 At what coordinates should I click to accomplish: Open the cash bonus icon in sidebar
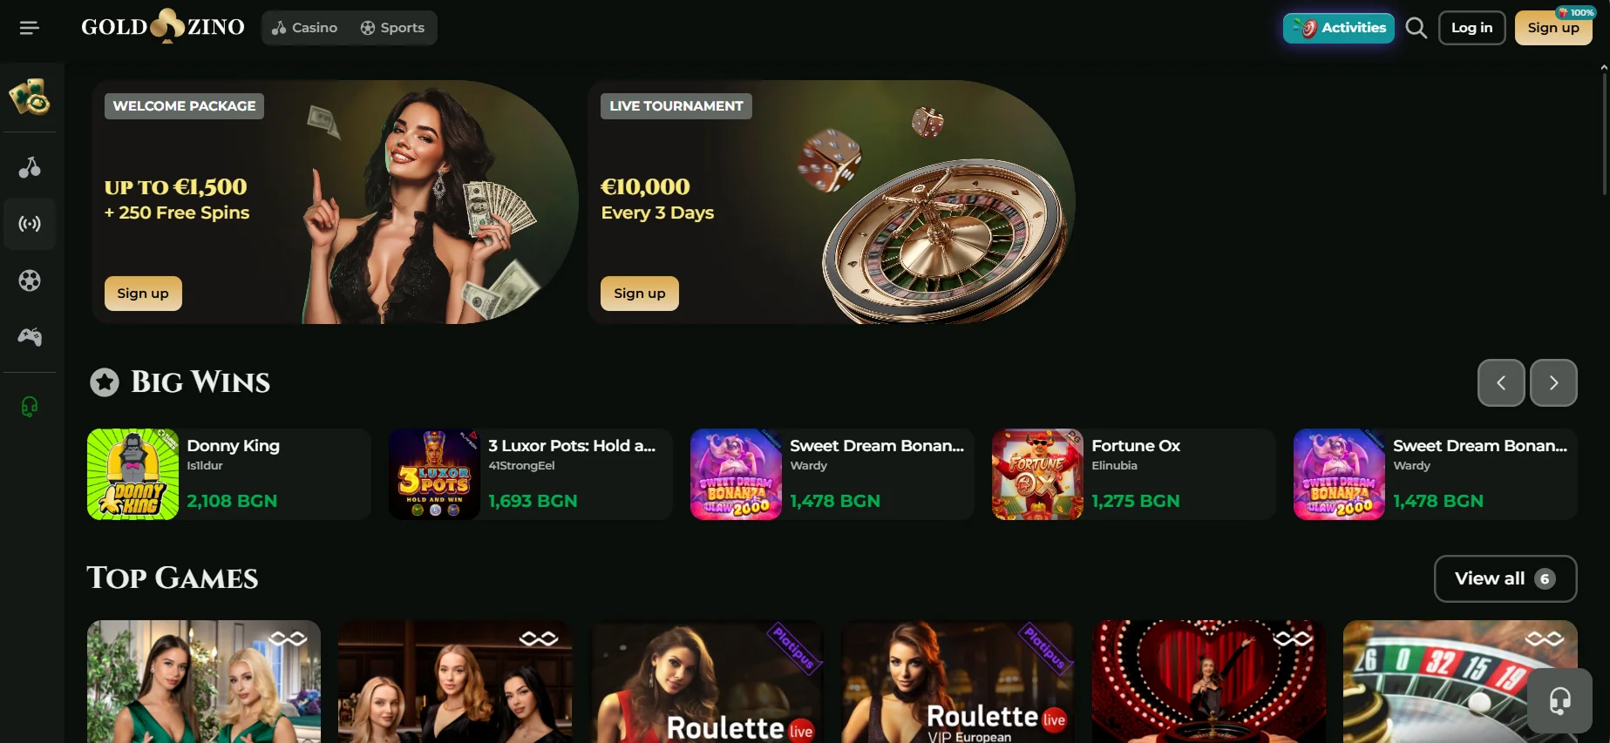pos(30,97)
